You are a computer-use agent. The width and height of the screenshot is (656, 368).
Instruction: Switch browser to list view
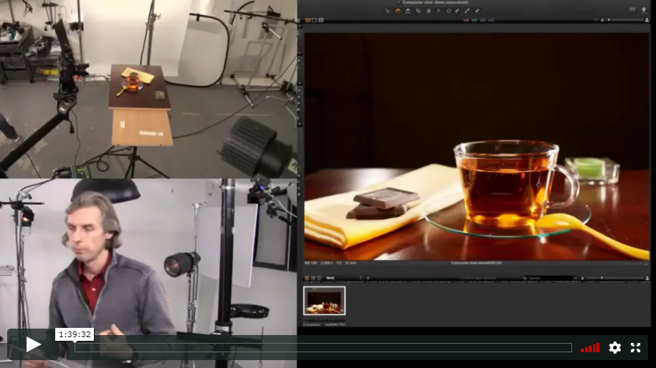313,278
